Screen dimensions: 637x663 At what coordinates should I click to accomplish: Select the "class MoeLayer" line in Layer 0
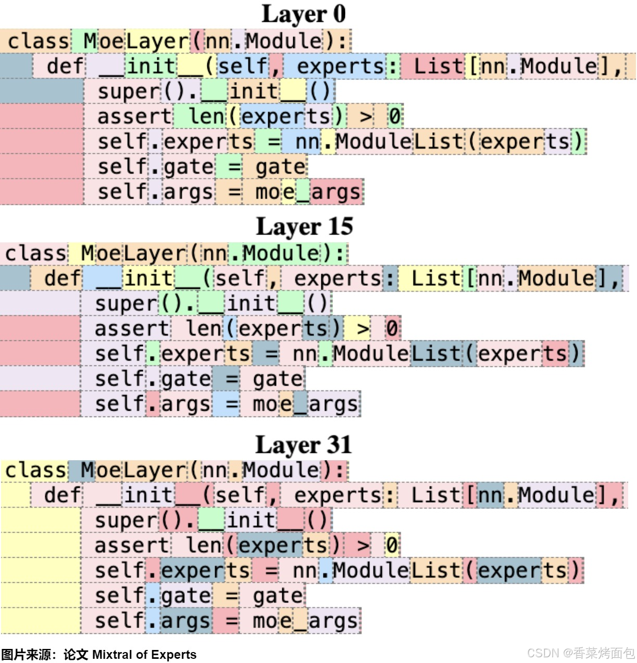176,41
